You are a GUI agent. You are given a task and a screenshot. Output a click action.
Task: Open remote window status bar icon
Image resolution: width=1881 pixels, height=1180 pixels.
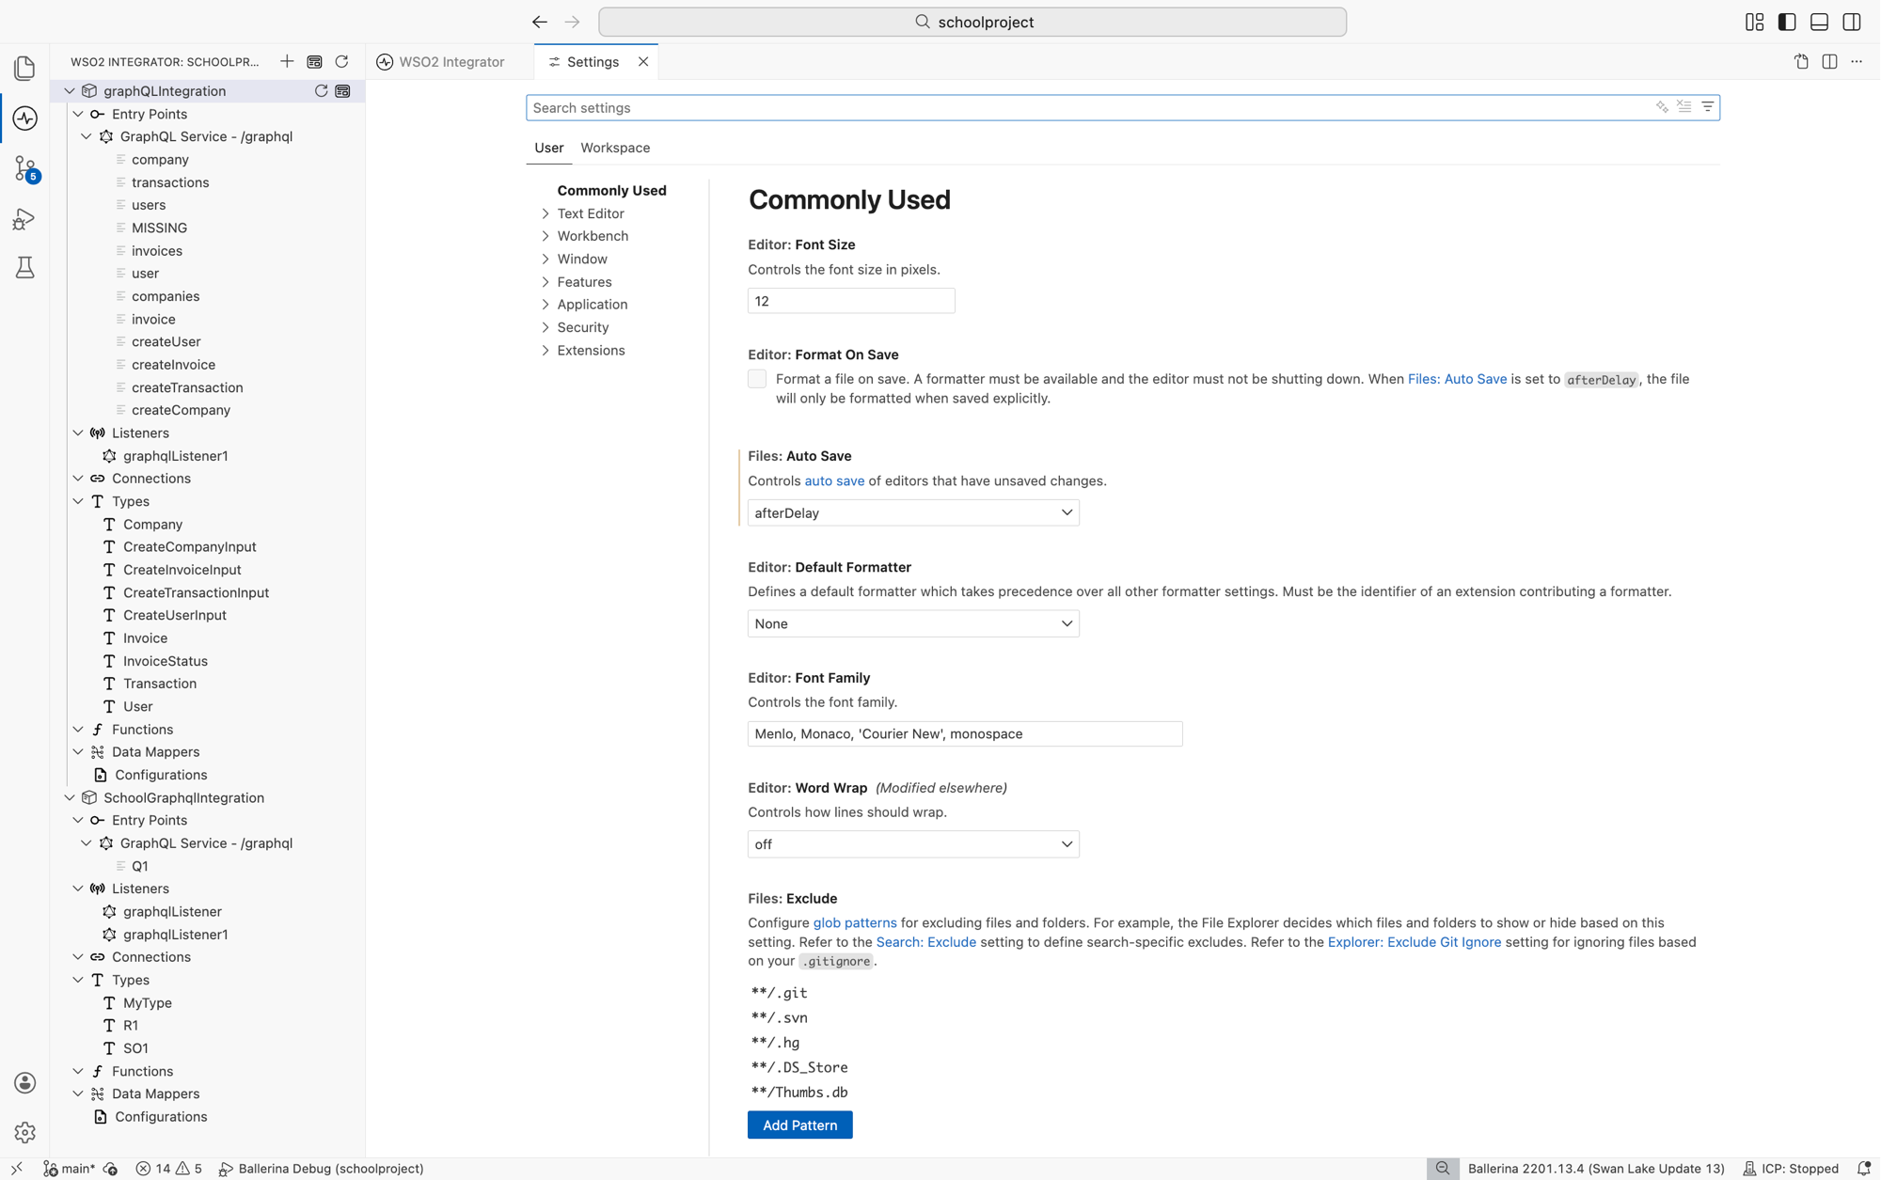click(17, 1169)
